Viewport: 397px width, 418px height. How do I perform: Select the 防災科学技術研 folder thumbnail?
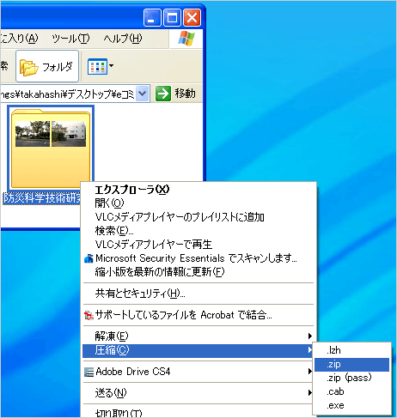click(x=51, y=148)
